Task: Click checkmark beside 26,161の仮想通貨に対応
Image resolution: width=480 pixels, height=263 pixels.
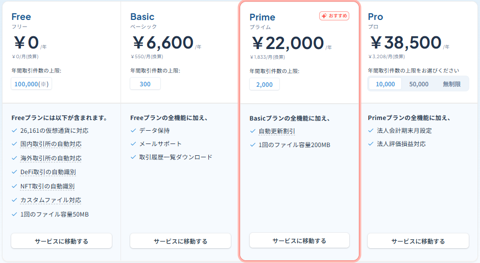Action: 14,131
